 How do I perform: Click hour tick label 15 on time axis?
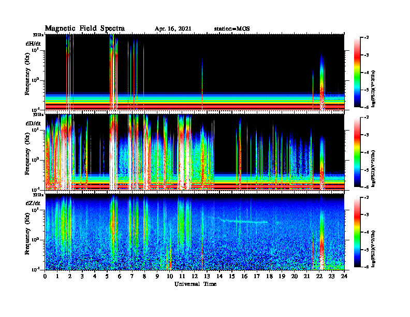(x=232, y=276)
